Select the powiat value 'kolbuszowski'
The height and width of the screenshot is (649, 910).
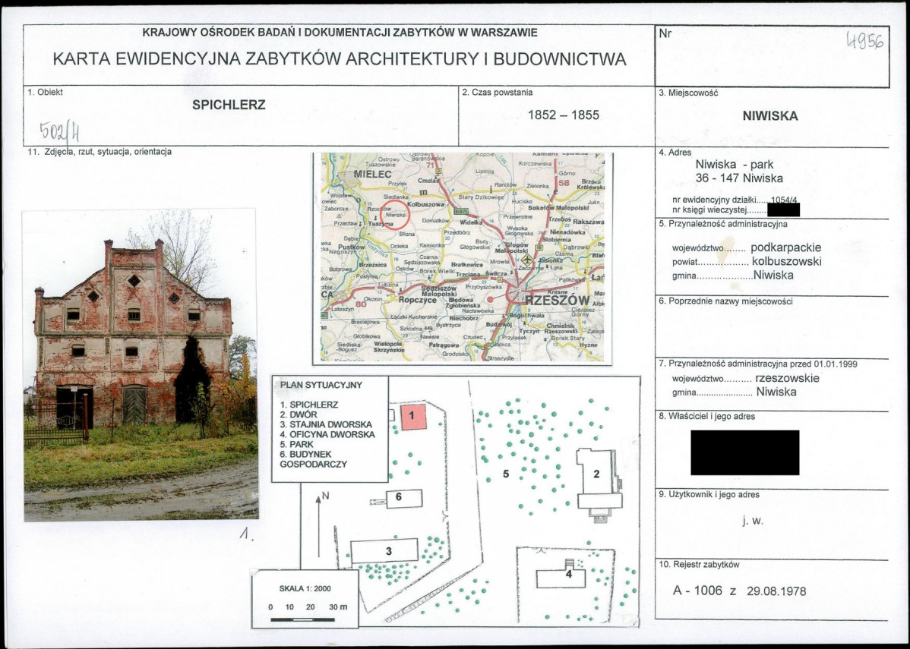786,262
